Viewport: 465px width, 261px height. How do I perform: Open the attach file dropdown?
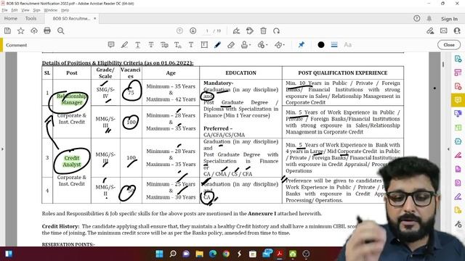262,45
